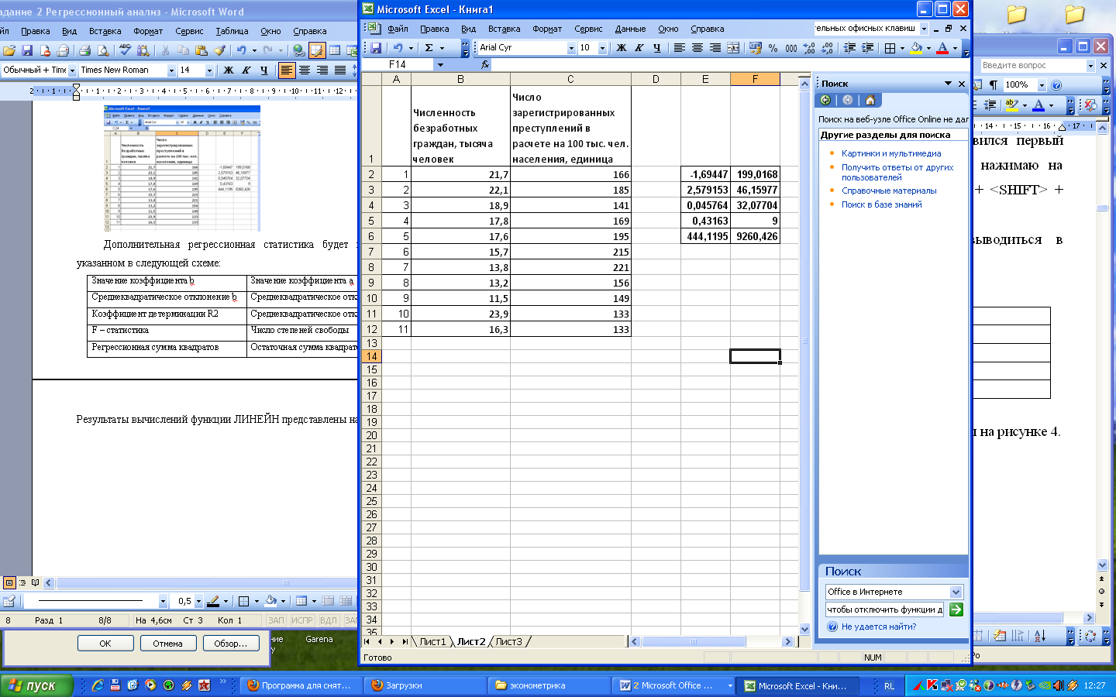This screenshot has width=1116, height=697.
Task: Switch to the Лист1 sheet tab
Action: (x=432, y=642)
